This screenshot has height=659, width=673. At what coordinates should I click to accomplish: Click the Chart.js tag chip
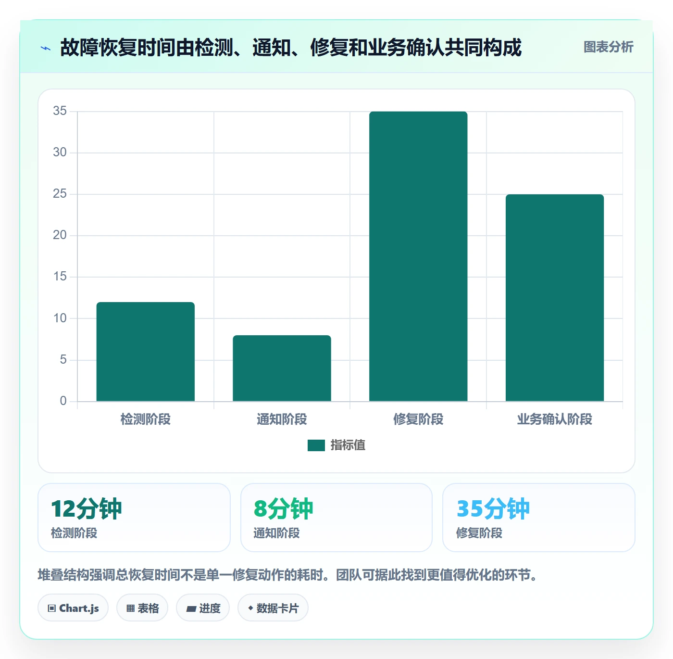coord(73,608)
